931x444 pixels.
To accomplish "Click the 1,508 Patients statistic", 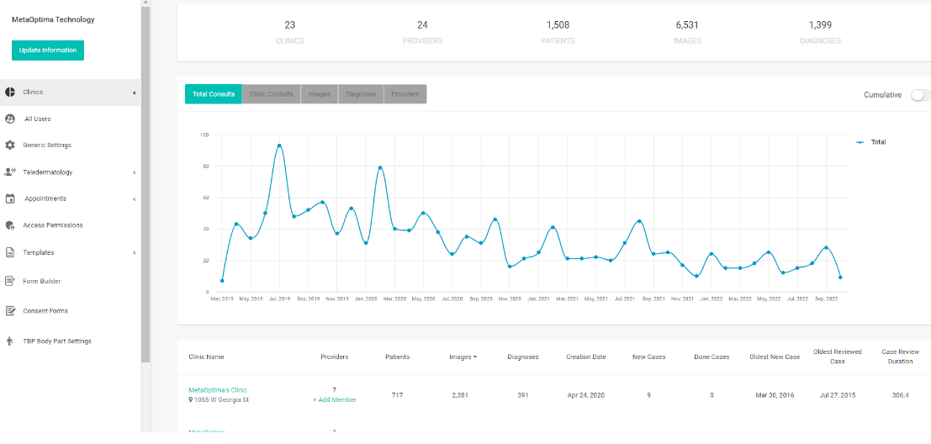I will 558,31.
